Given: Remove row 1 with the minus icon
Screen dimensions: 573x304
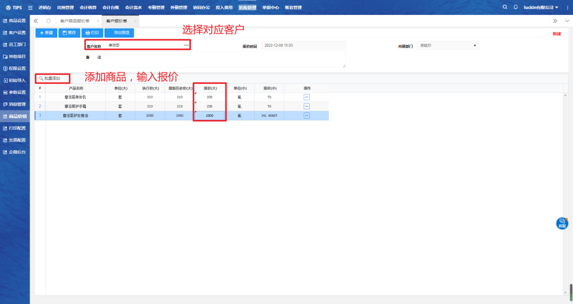Looking at the screenshot, I should (307, 97).
